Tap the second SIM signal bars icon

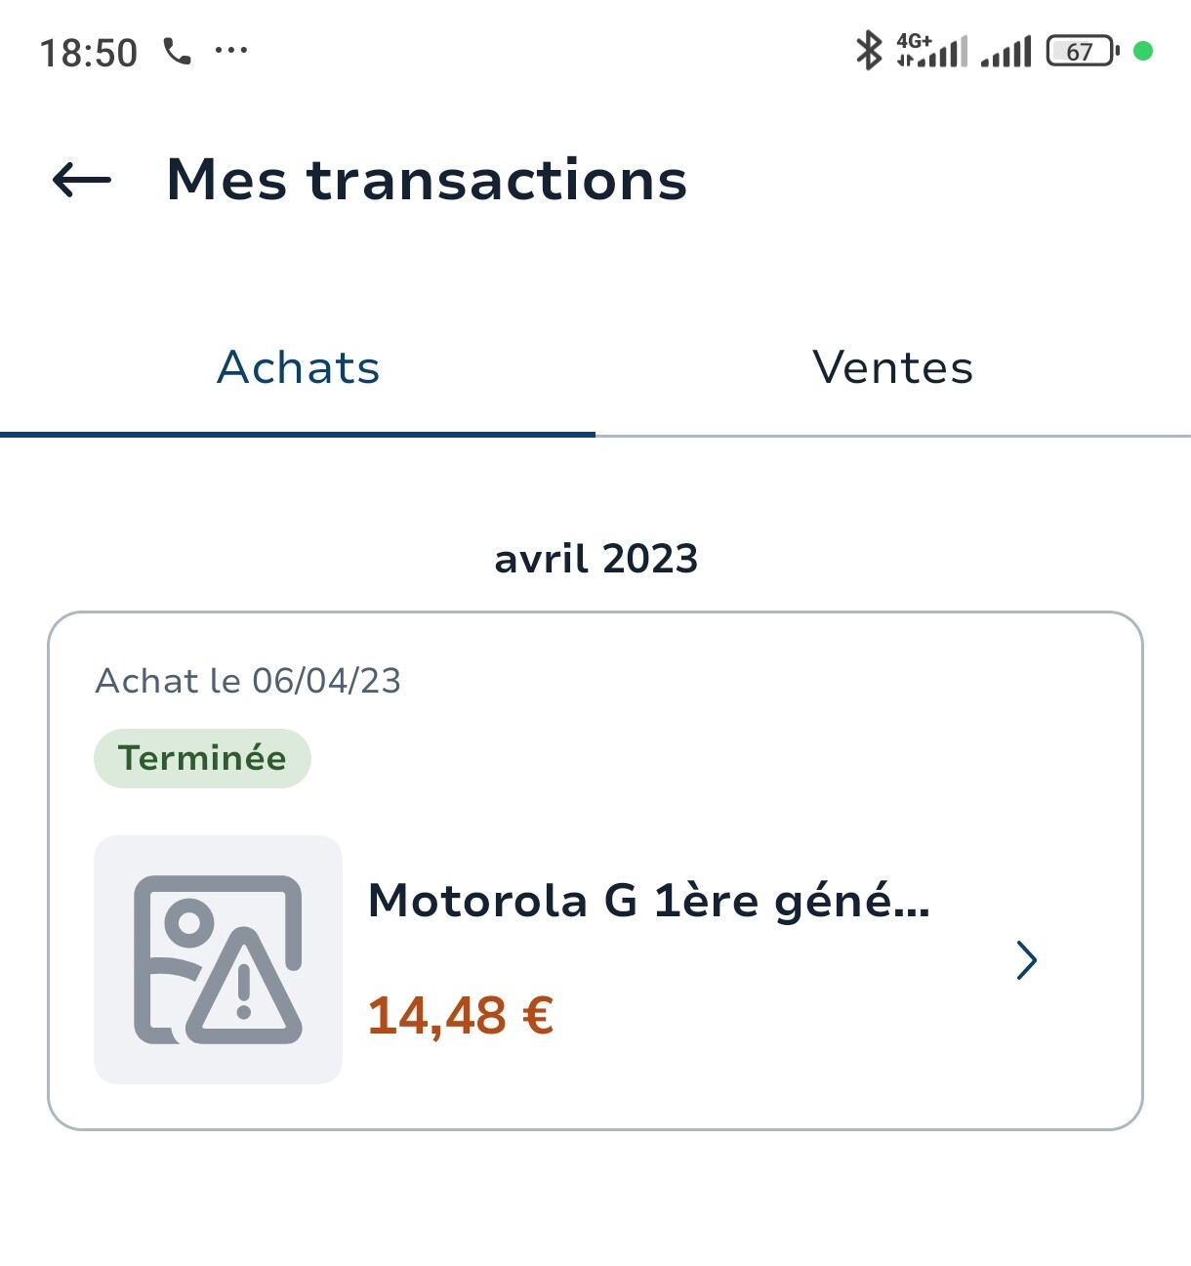(1006, 52)
